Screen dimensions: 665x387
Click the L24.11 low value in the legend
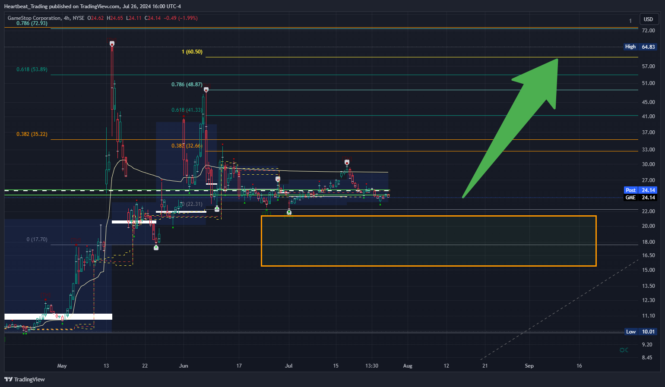pos(134,18)
